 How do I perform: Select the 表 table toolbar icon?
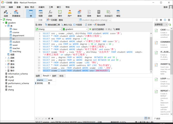coord(31,13)
